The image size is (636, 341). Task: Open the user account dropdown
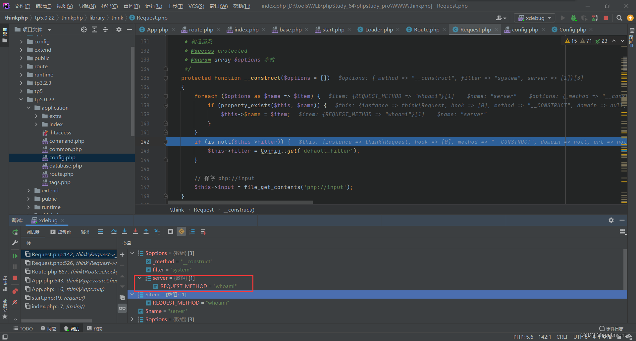tap(501, 18)
